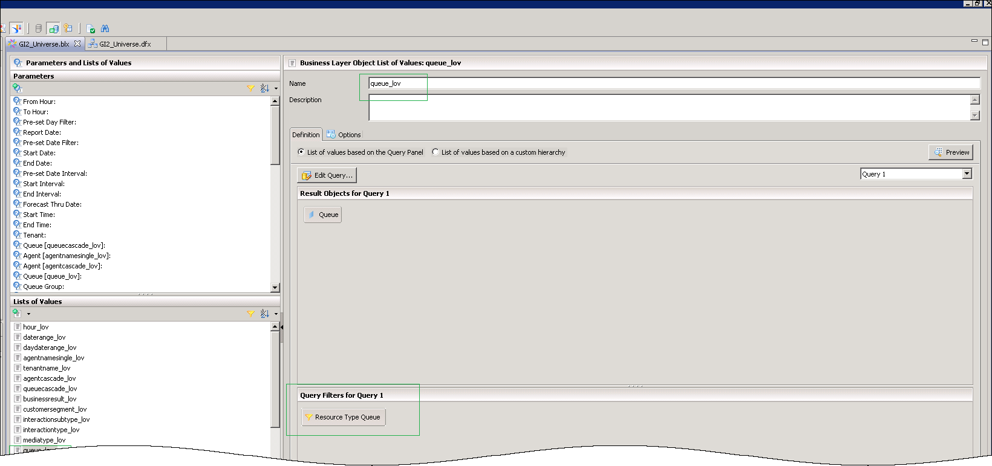The height and width of the screenshot is (466, 992).
Task: Click the insert list of values icon
Action: [x=17, y=314]
